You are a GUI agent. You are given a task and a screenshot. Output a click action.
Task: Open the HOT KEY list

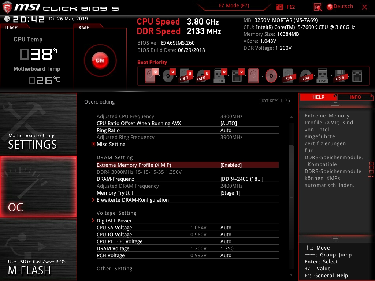[268, 101]
